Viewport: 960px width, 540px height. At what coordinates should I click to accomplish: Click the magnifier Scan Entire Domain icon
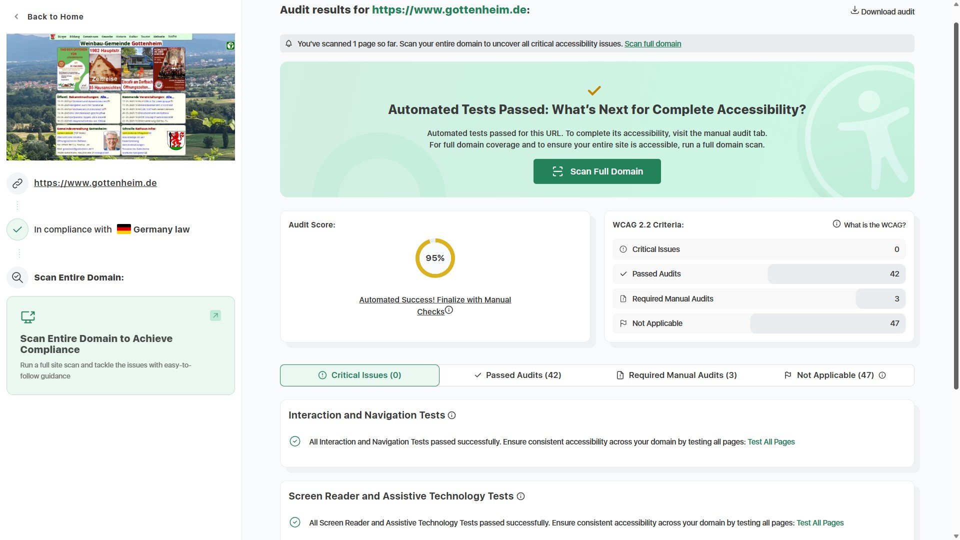click(x=17, y=277)
